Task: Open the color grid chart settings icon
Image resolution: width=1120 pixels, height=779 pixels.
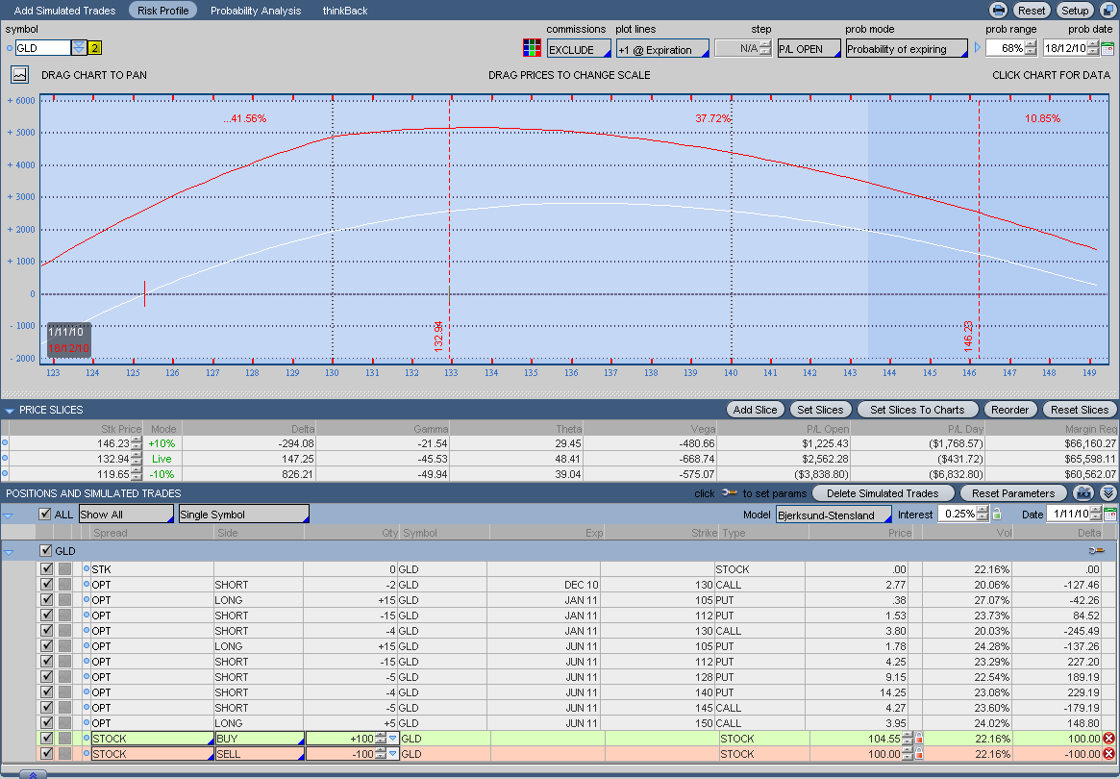Action: tap(532, 48)
